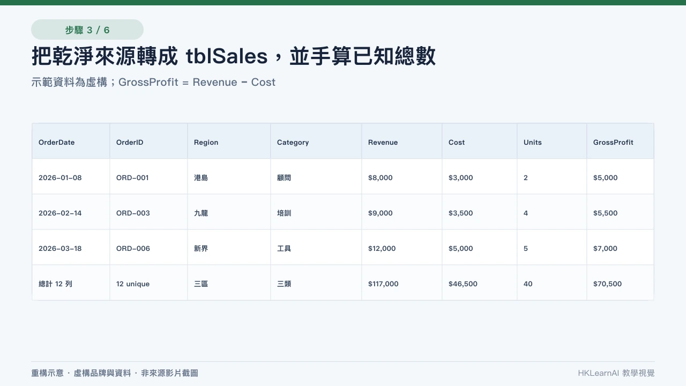Select the Category column header
Image resolution: width=686 pixels, height=386 pixels.
pos(316,142)
